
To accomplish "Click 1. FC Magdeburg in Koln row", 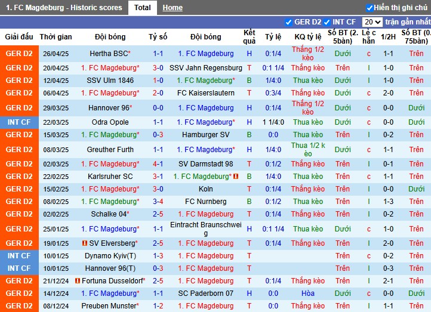I will coord(110,189).
